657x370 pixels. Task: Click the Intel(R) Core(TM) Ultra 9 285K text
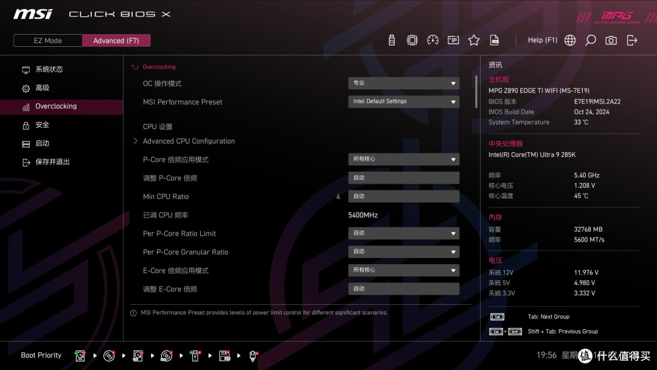click(532, 155)
